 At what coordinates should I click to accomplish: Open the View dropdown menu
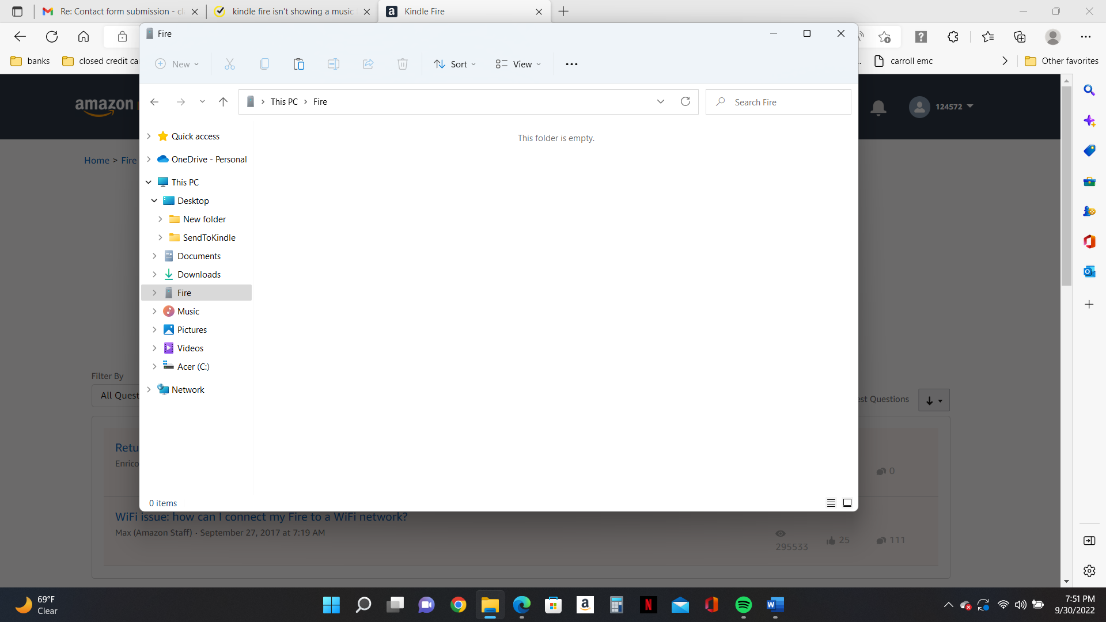[518, 64]
